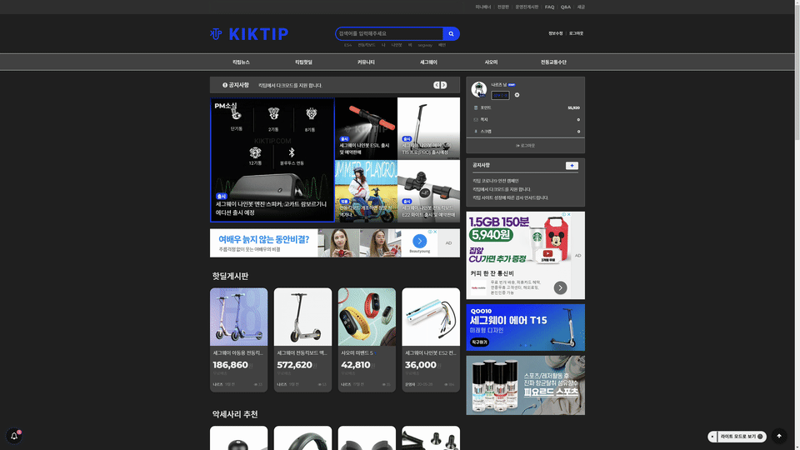Open the third notice in sidebar list
Image resolution: width=800 pixels, height=450 pixels.
[x=510, y=197]
